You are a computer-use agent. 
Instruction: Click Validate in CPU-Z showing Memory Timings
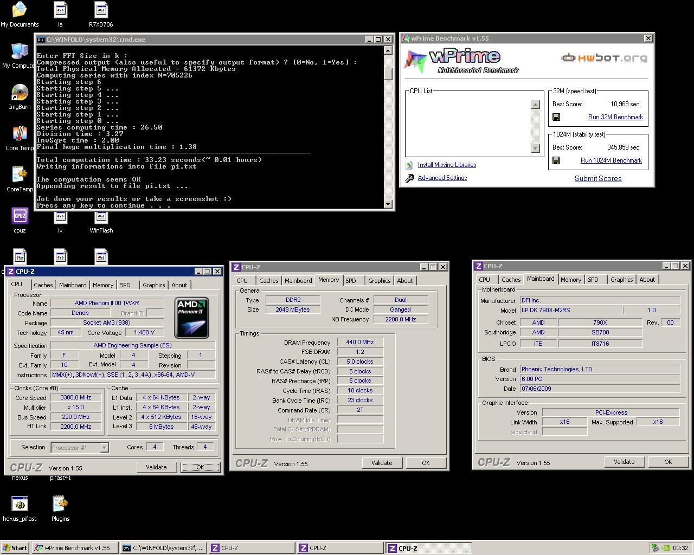(382, 463)
